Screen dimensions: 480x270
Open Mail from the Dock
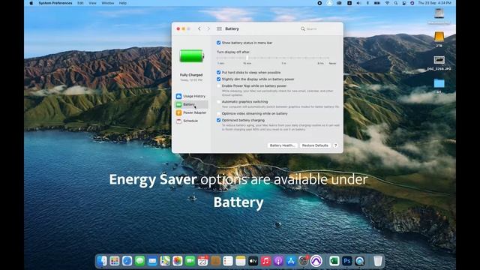click(152, 261)
